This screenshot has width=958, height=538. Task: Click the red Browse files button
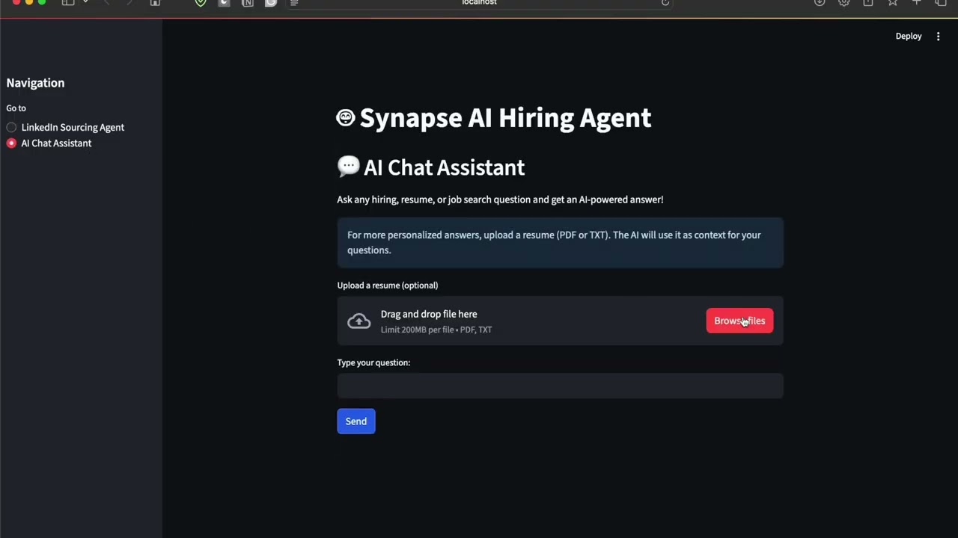[x=739, y=321]
